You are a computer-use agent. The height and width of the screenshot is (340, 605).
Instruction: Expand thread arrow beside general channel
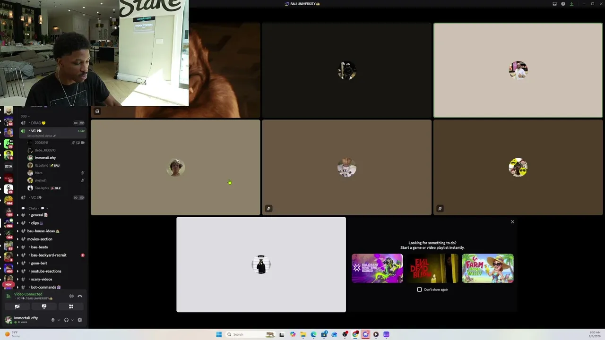click(17, 215)
